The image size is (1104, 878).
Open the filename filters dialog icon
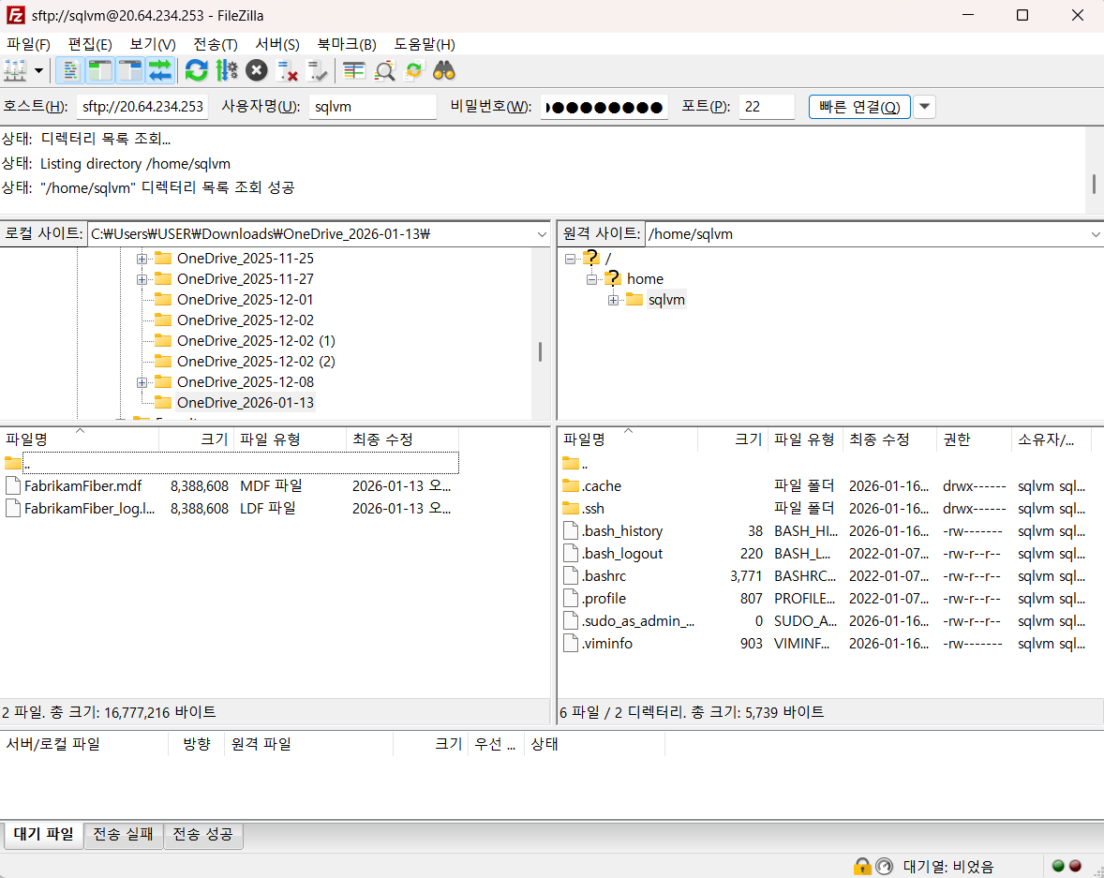click(x=353, y=70)
